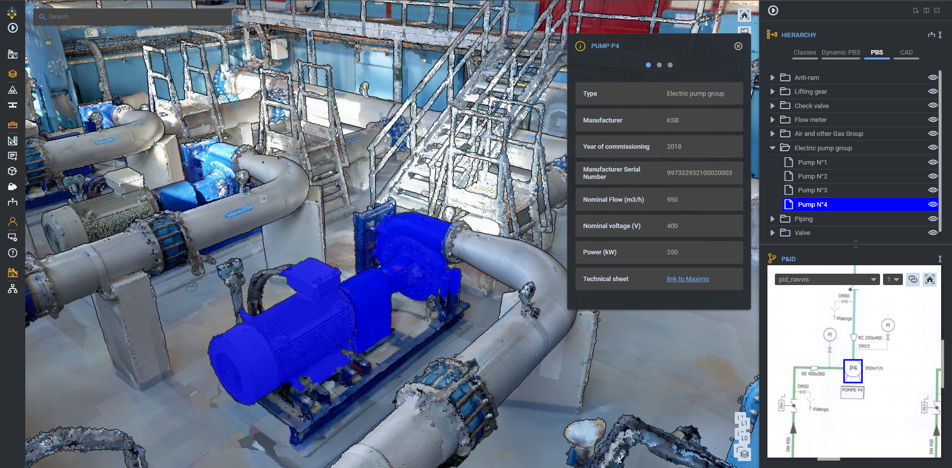Image resolution: width=952 pixels, height=468 pixels.
Task: Hide Check valve via its eye icon
Action: (933, 105)
